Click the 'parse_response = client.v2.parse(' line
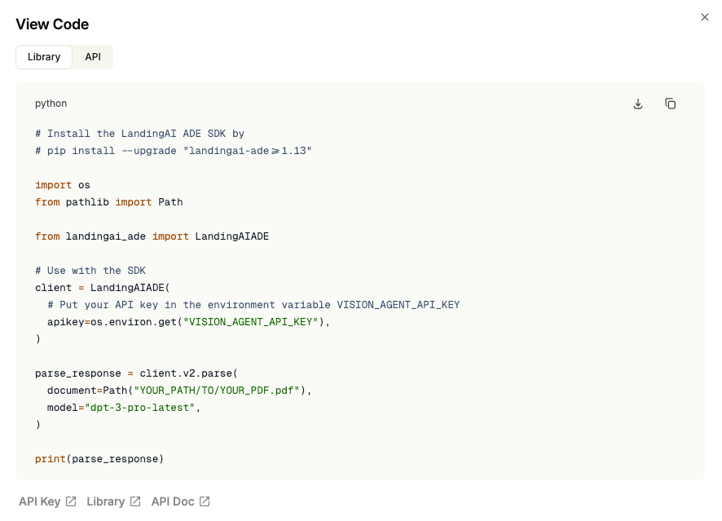 pyautogui.click(x=136, y=373)
